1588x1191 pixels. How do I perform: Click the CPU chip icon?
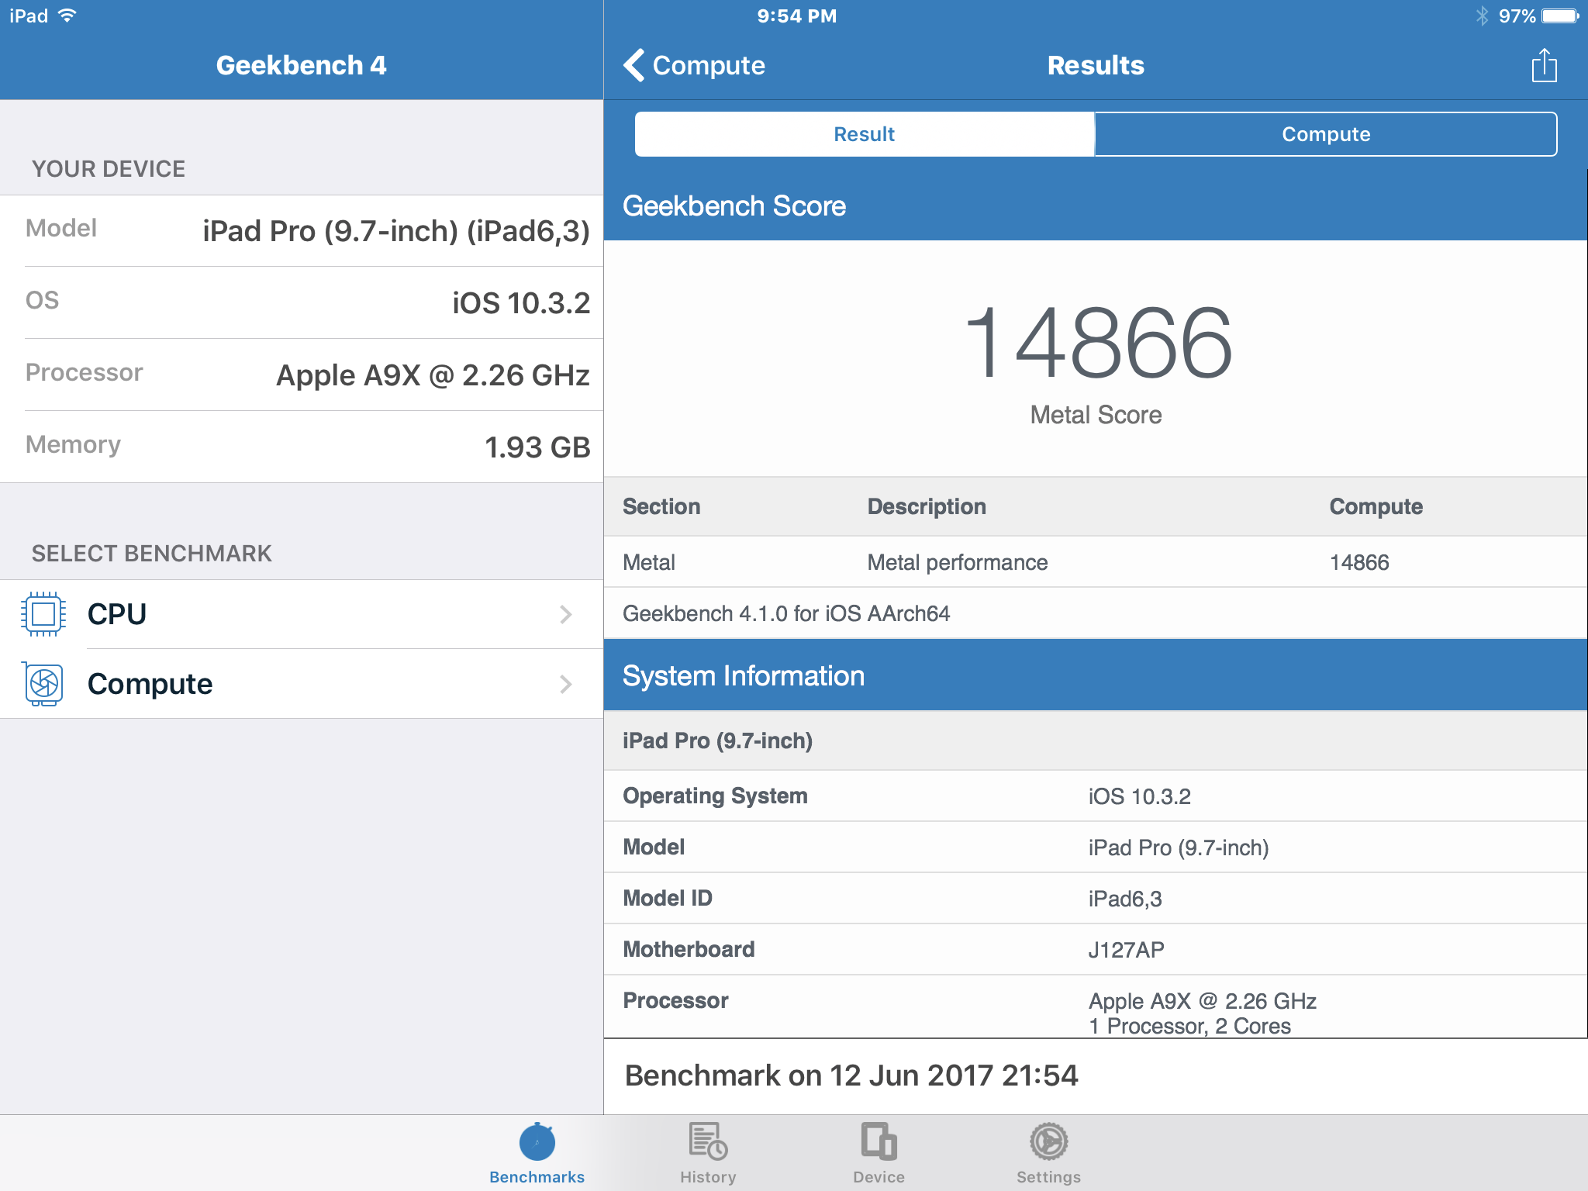(43, 614)
